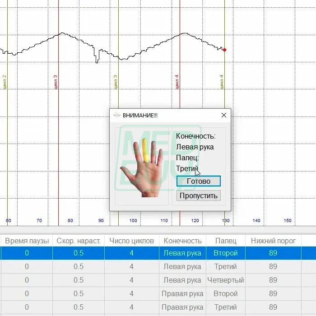Select 'Правая рука' cell in the Третий row
The width and height of the screenshot is (316, 316).
point(182,307)
